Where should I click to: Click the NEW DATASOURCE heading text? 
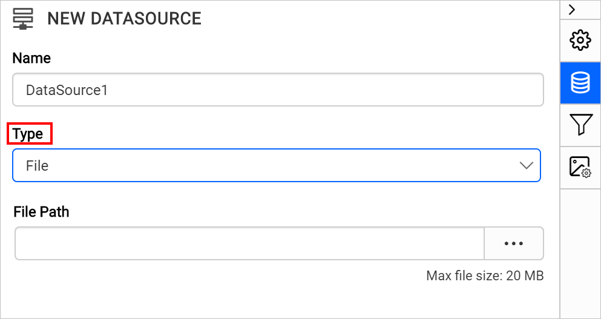point(124,19)
